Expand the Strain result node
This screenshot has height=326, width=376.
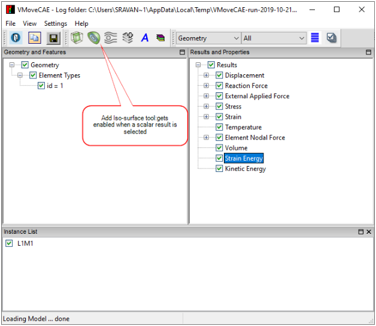coord(206,117)
